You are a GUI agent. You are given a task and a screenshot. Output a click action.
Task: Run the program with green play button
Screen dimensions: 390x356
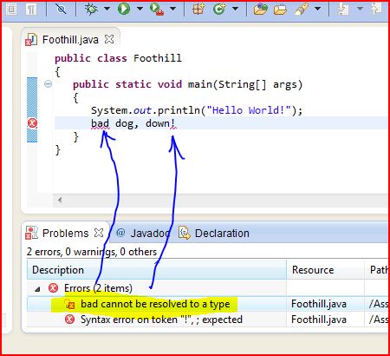pyautogui.click(x=124, y=9)
